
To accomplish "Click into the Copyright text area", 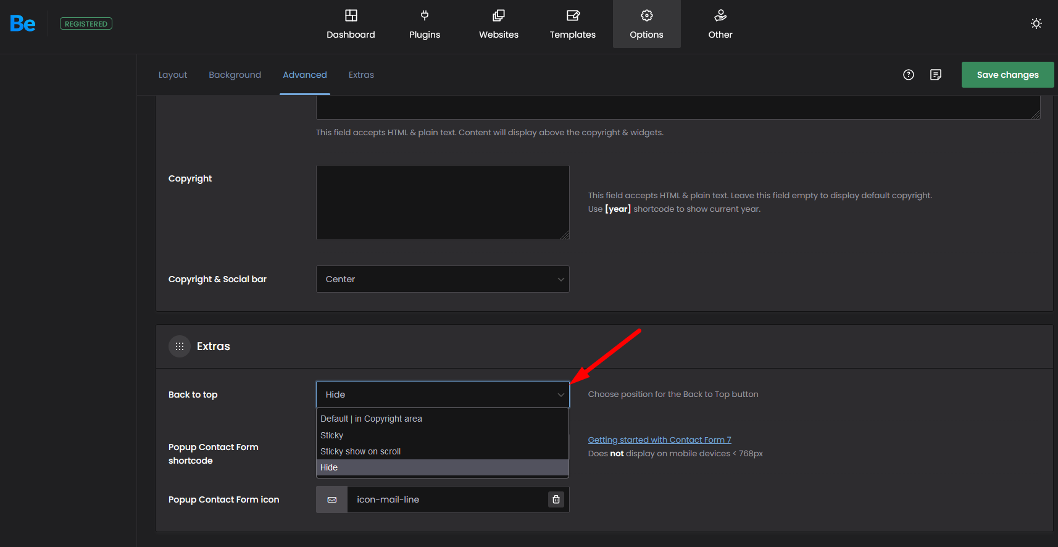I will tap(443, 203).
